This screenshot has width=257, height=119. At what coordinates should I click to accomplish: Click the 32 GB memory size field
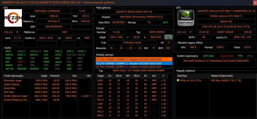coord(116,32)
